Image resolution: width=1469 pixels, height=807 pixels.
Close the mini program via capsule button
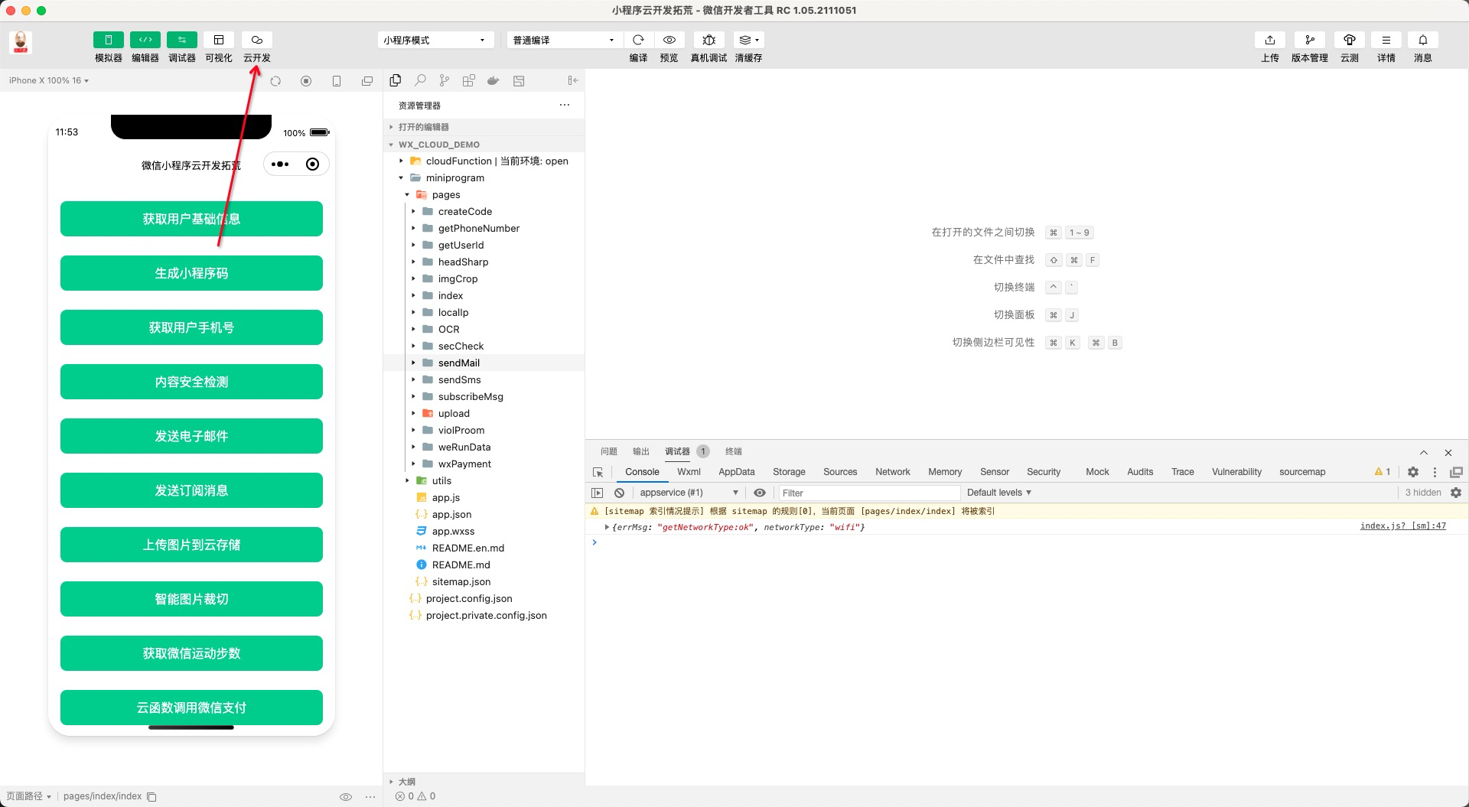click(312, 164)
